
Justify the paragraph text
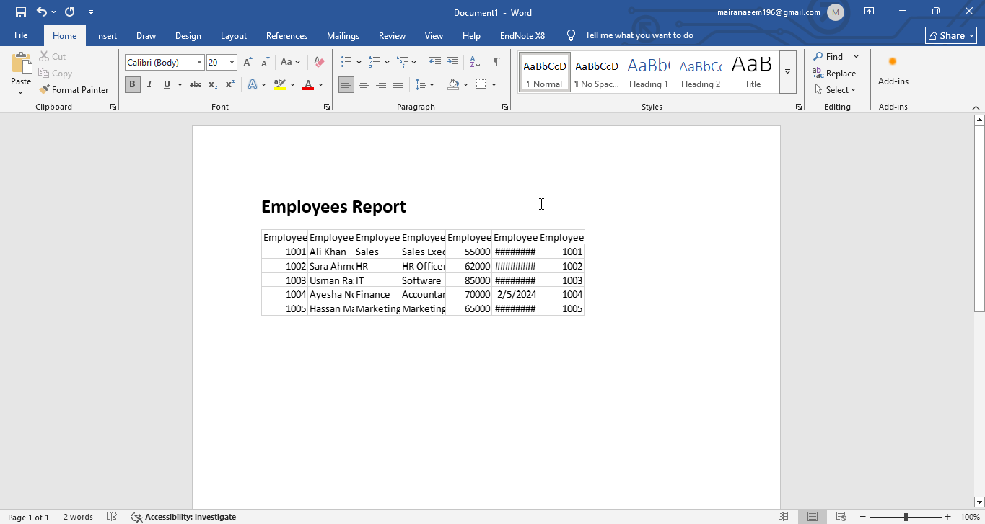(x=398, y=84)
